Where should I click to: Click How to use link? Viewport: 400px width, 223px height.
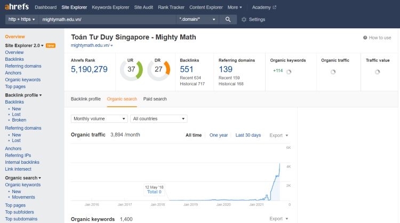coord(380,38)
